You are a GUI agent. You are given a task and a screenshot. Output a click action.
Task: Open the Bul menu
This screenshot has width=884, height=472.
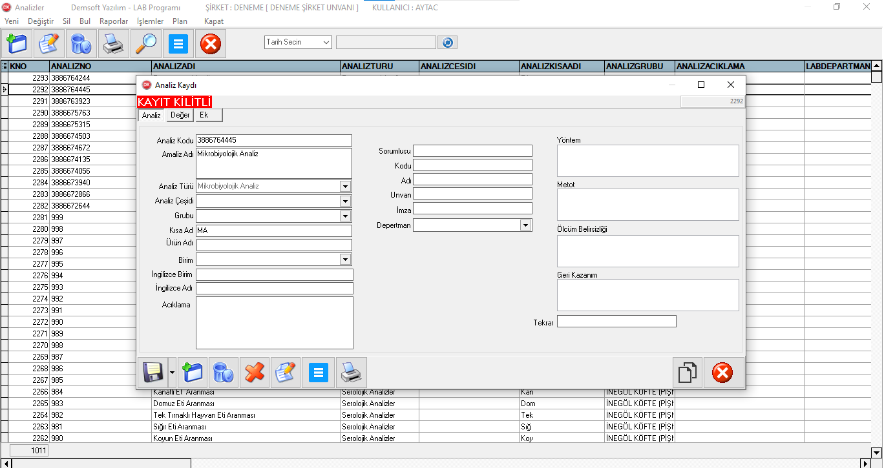pos(85,21)
